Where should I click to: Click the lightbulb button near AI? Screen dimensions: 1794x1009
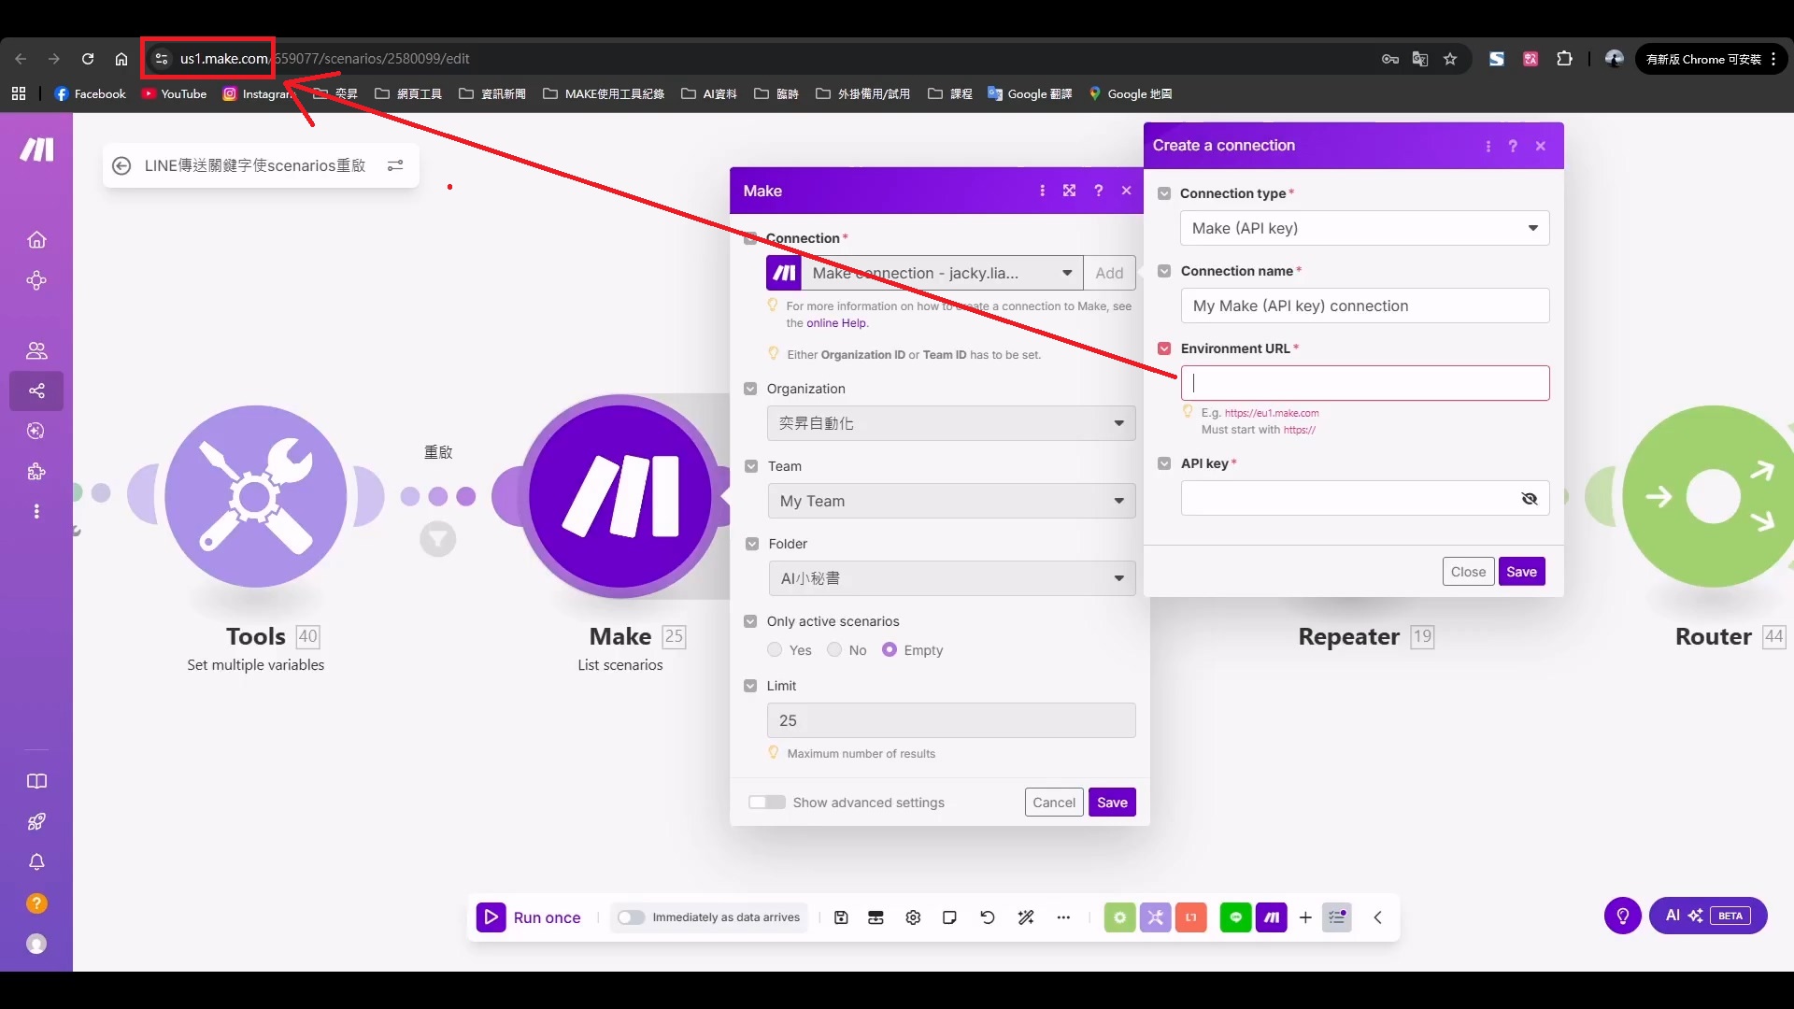coord(1623,916)
